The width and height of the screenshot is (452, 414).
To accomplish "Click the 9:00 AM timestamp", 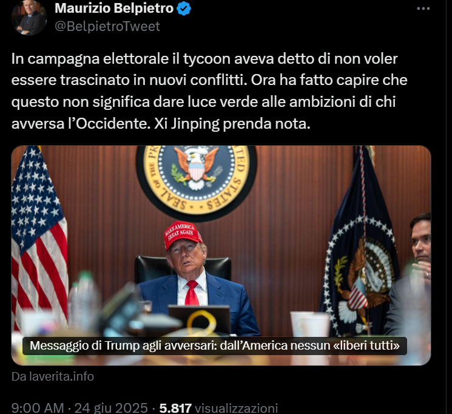I will tap(38, 408).
